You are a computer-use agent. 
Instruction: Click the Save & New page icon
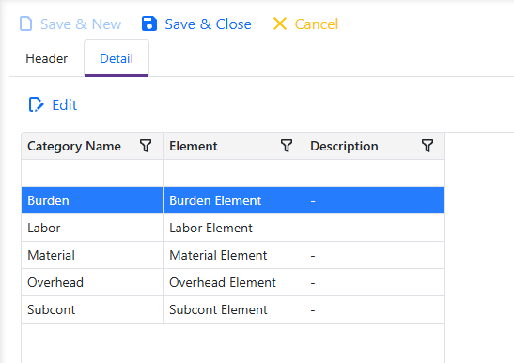[x=26, y=24]
